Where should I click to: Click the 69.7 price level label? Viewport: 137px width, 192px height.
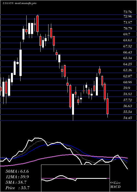[x=127, y=34]
